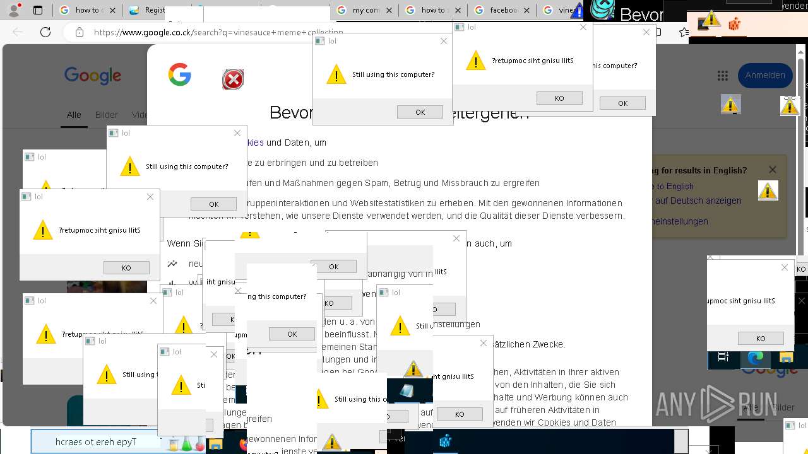Image resolution: width=808 pixels, height=454 pixels.
Task: Click the computer-with-warning icon at top right
Action: tap(710, 22)
